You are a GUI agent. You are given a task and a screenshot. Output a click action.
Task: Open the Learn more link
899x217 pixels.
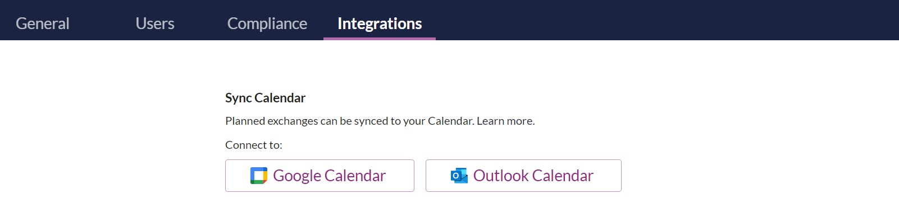pyautogui.click(x=505, y=121)
